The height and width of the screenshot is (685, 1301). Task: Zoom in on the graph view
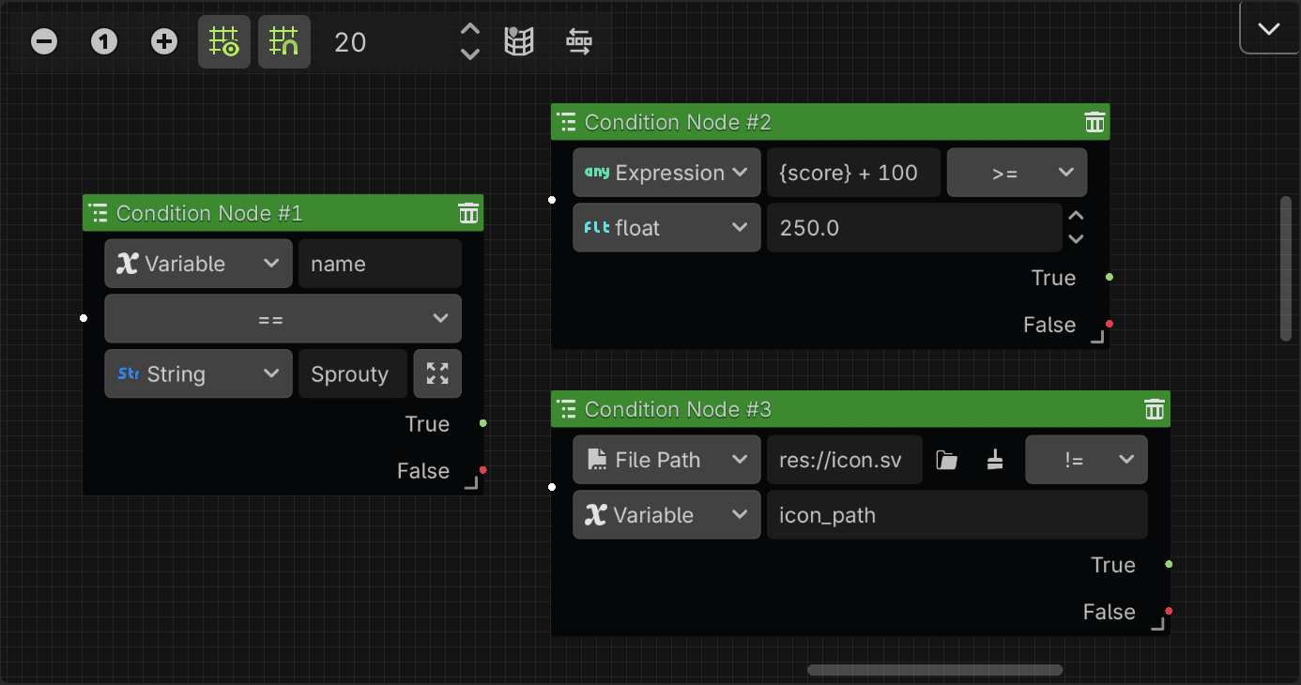163,41
